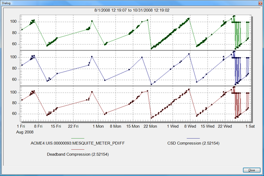Click the date range title '8/1/2008 12:19:07 to 10/31/2008 12:19:02'

pyautogui.click(x=132, y=10)
